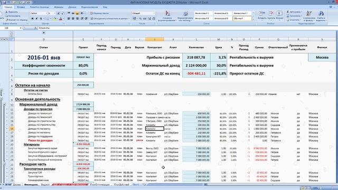Click the Decrease Font Size icon
This screenshot has height=190, width=338.
(62, 13)
